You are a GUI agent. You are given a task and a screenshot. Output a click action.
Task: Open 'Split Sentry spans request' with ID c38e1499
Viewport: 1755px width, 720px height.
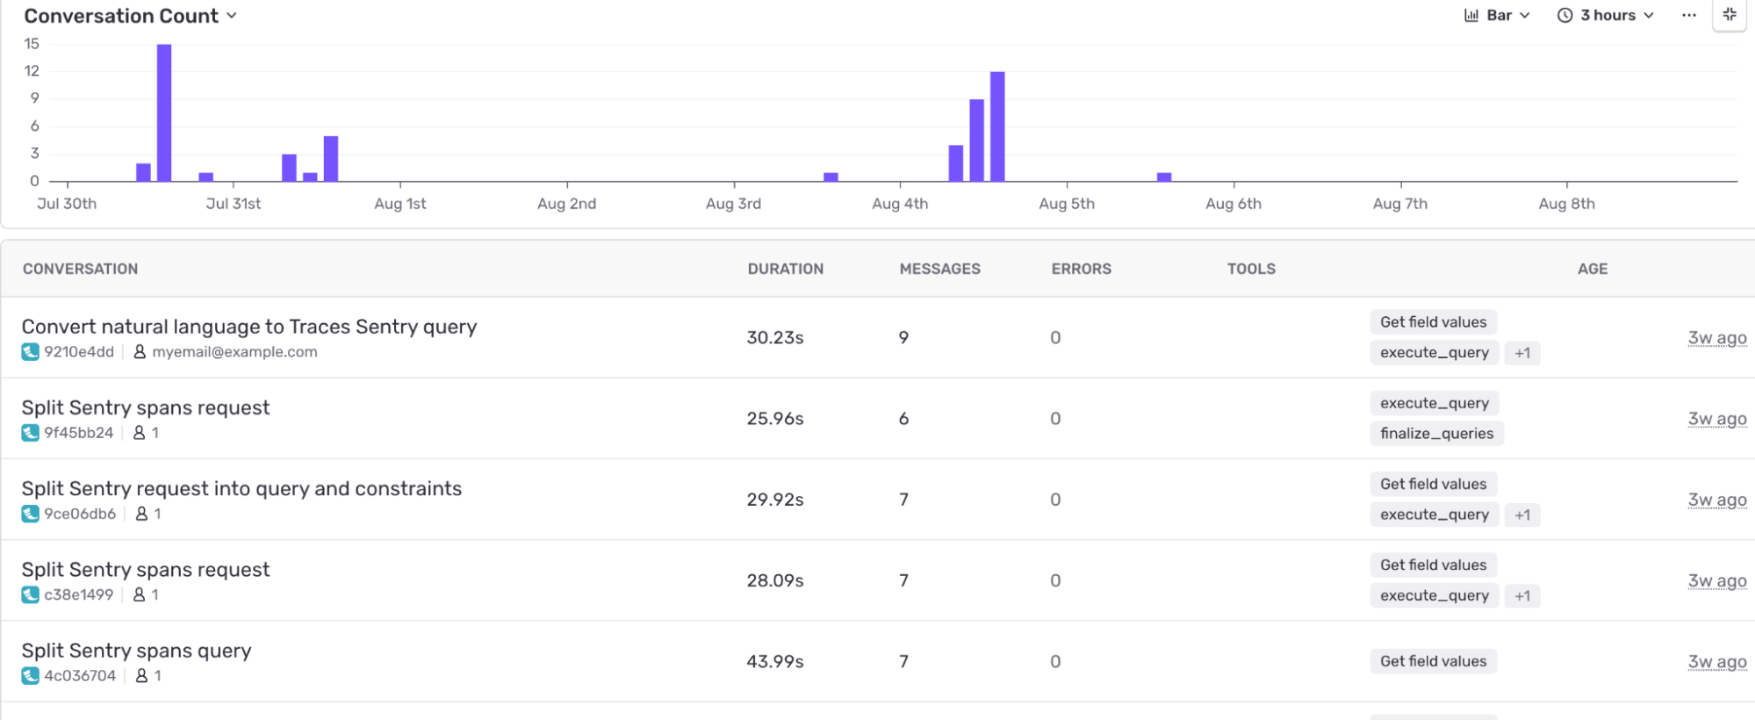point(146,570)
